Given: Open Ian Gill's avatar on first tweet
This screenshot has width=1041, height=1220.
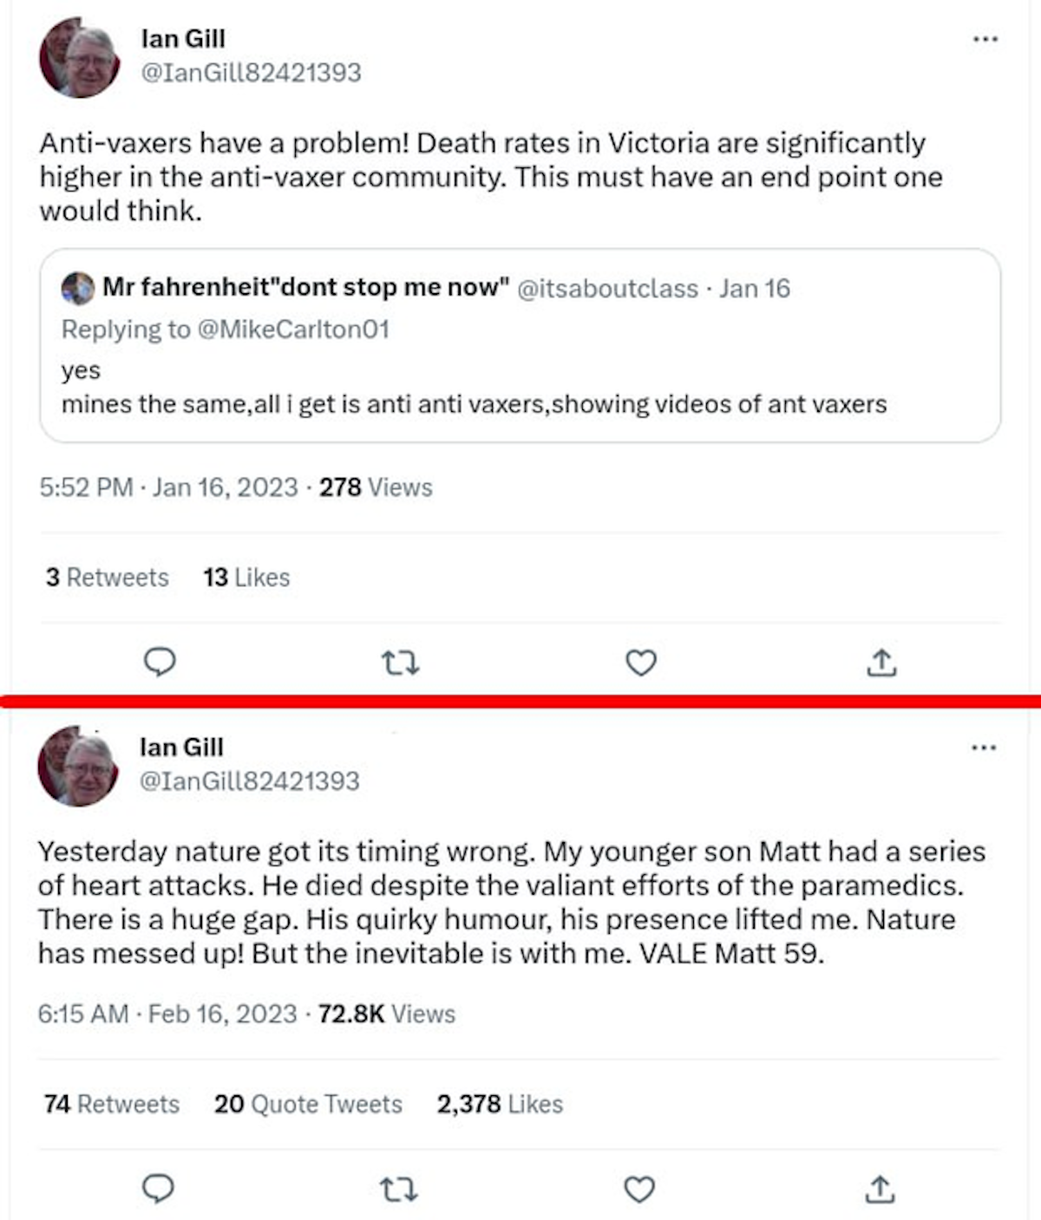Looking at the screenshot, I should (80, 59).
